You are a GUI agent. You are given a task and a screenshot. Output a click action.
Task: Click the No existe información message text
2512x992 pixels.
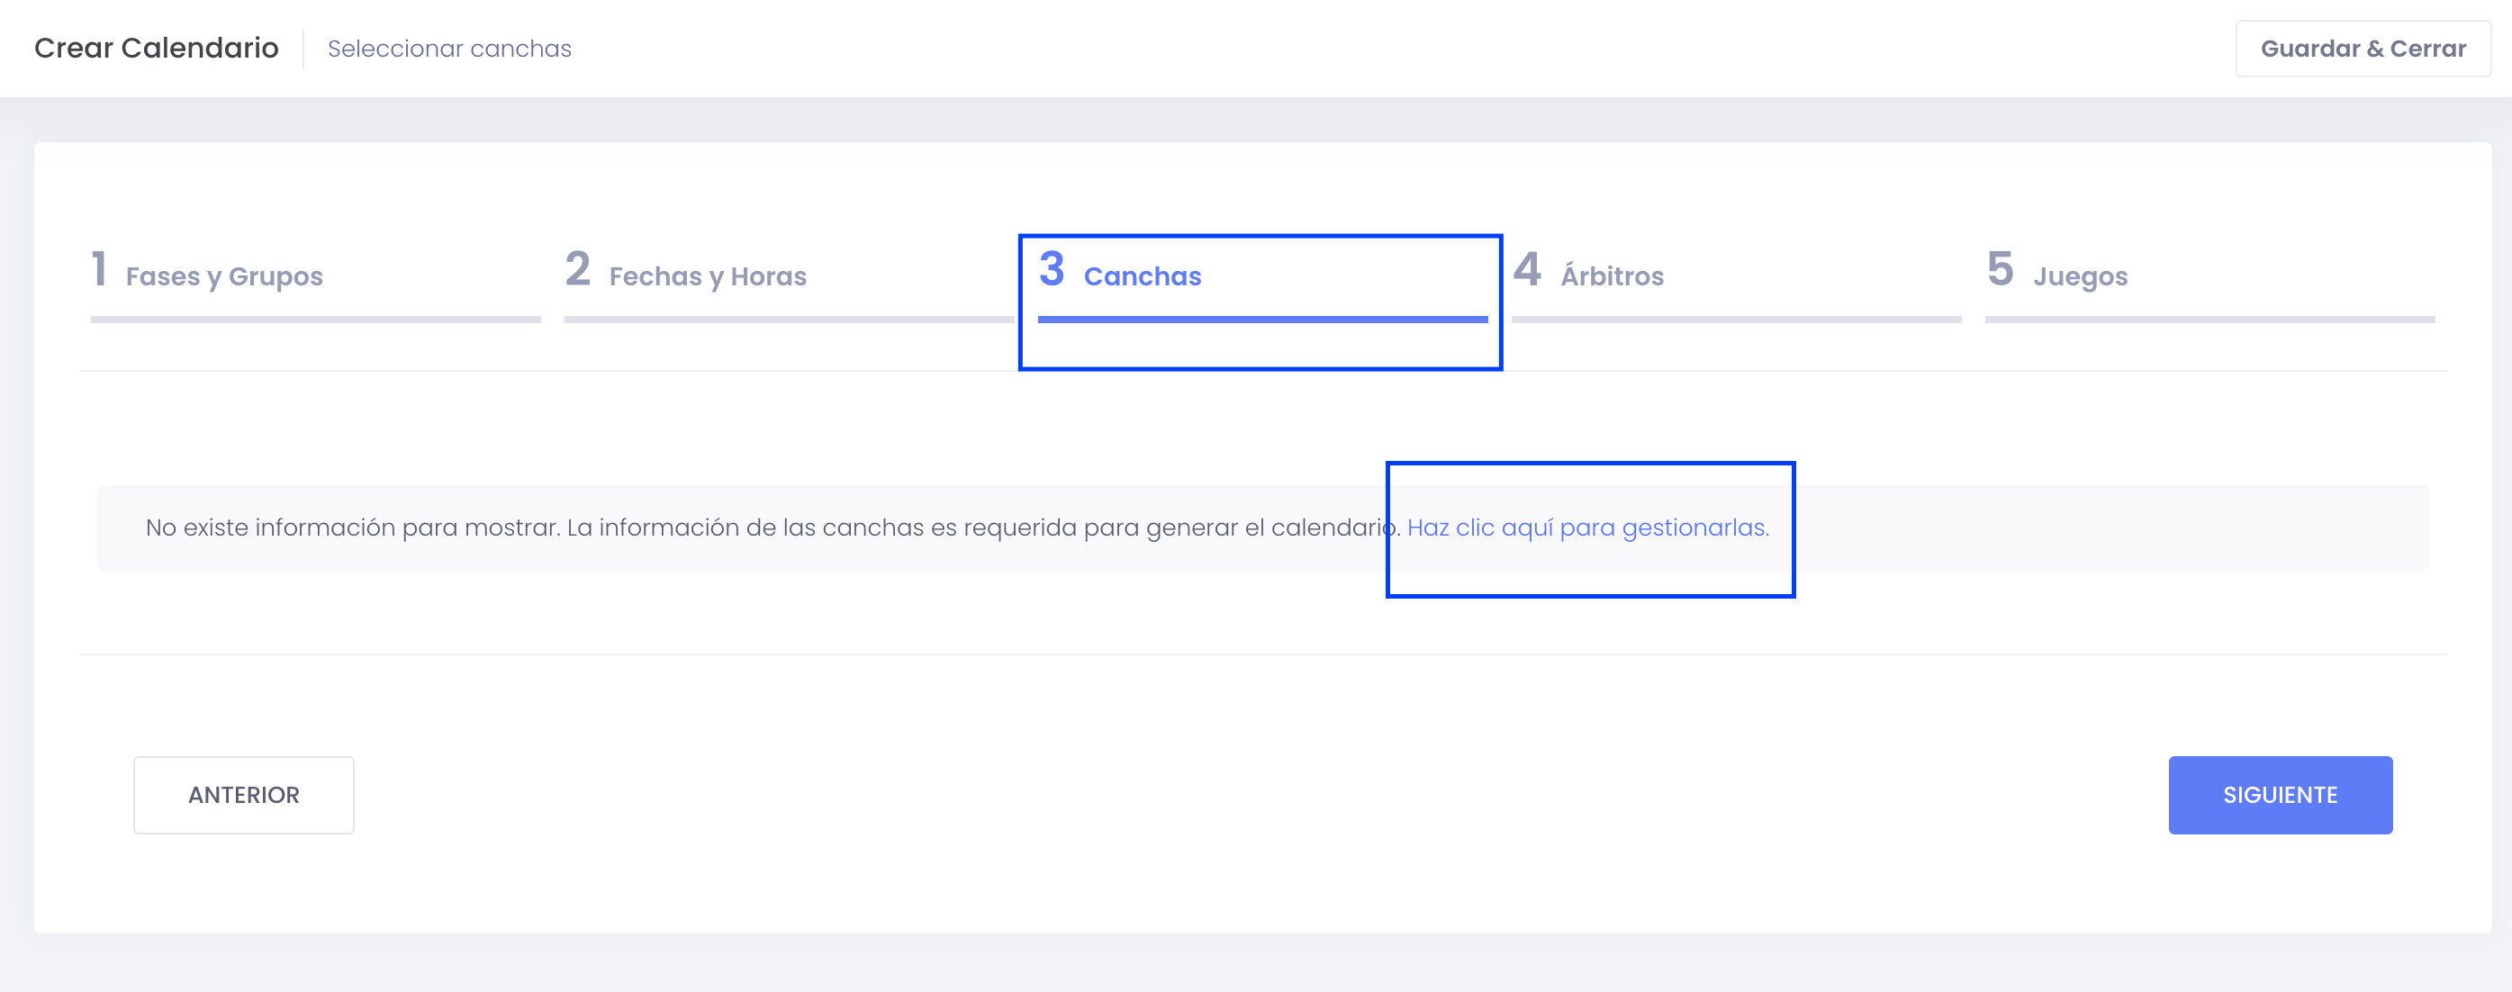pyautogui.click(x=773, y=528)
